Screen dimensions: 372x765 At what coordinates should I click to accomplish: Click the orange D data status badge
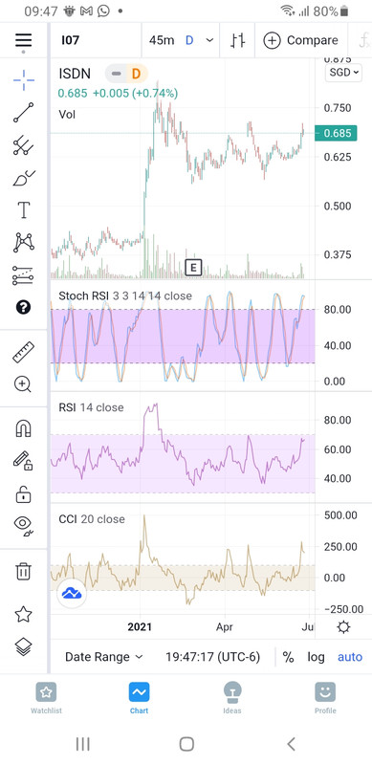(x=136, y=74)
